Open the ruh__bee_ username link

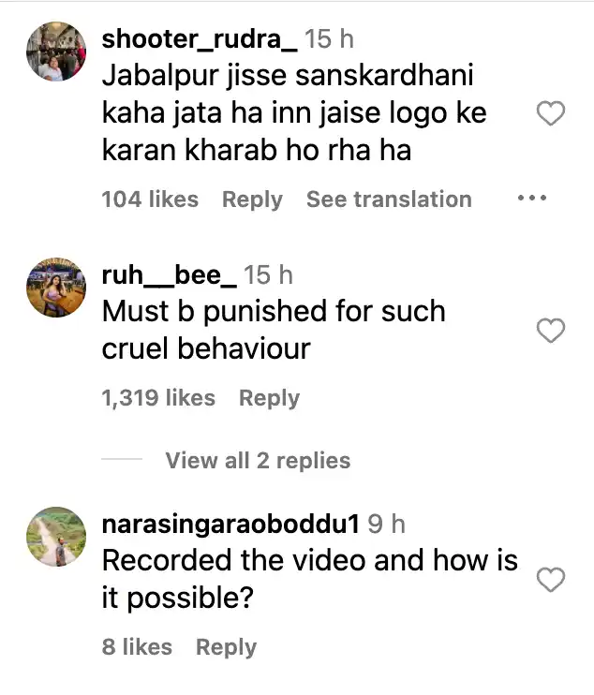click(169, 274)
